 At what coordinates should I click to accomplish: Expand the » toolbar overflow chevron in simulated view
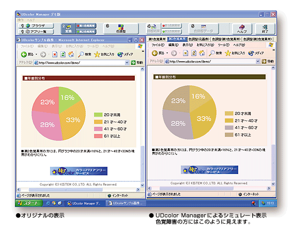(x=274, y=50)
